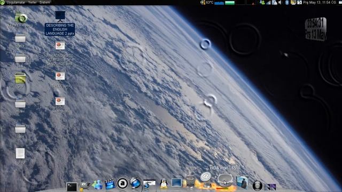This screenshot has height=192, width=342.
Task: Click the Tux penguin dock icon
Action: pos(164,183)
